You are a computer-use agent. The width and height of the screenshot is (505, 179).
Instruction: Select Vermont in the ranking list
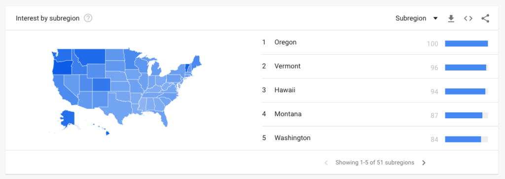[375, 66]
